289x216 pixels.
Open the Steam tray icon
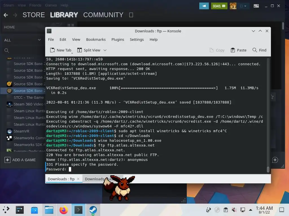pyautogui.click(x=217, y=210)
